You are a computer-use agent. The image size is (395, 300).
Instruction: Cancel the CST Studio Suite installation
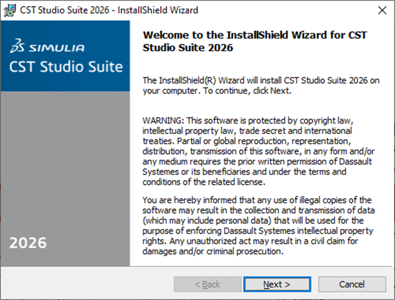(352, 284)
